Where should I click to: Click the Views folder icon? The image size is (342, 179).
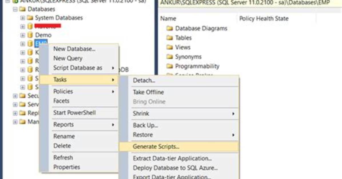[x=170, y=47]
